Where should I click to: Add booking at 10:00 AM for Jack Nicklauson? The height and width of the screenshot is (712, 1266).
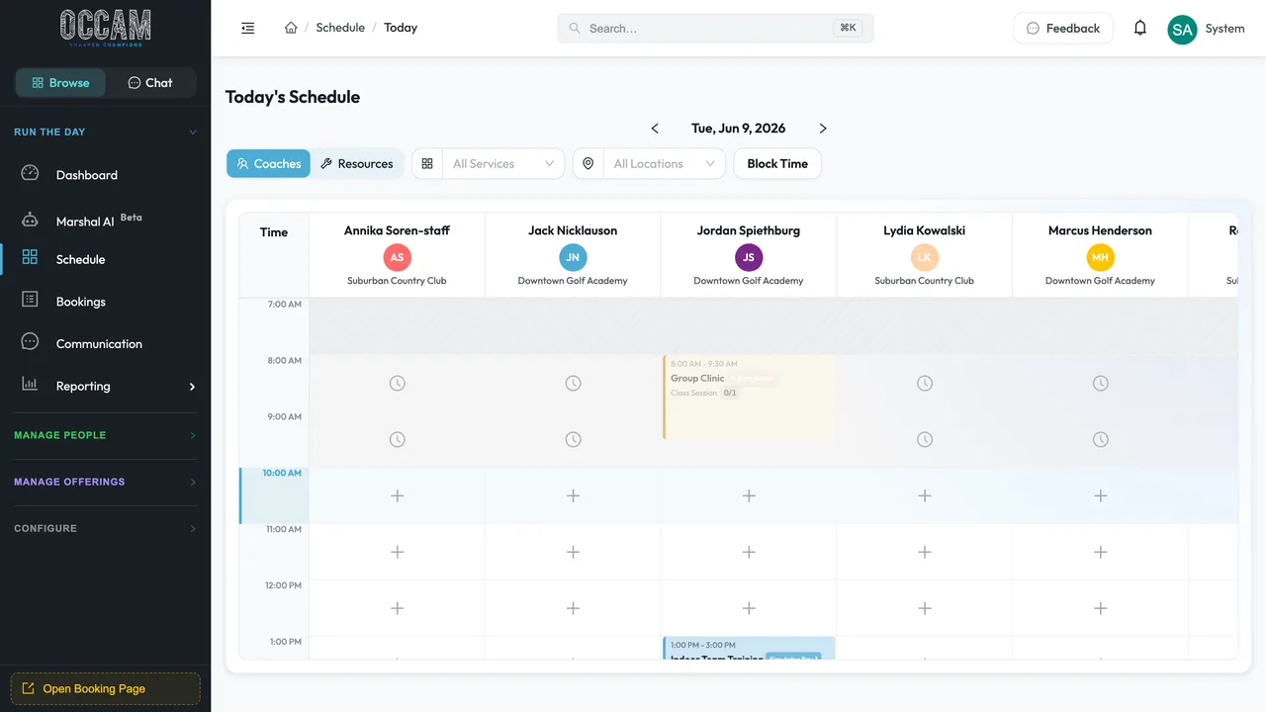[573, 495]
